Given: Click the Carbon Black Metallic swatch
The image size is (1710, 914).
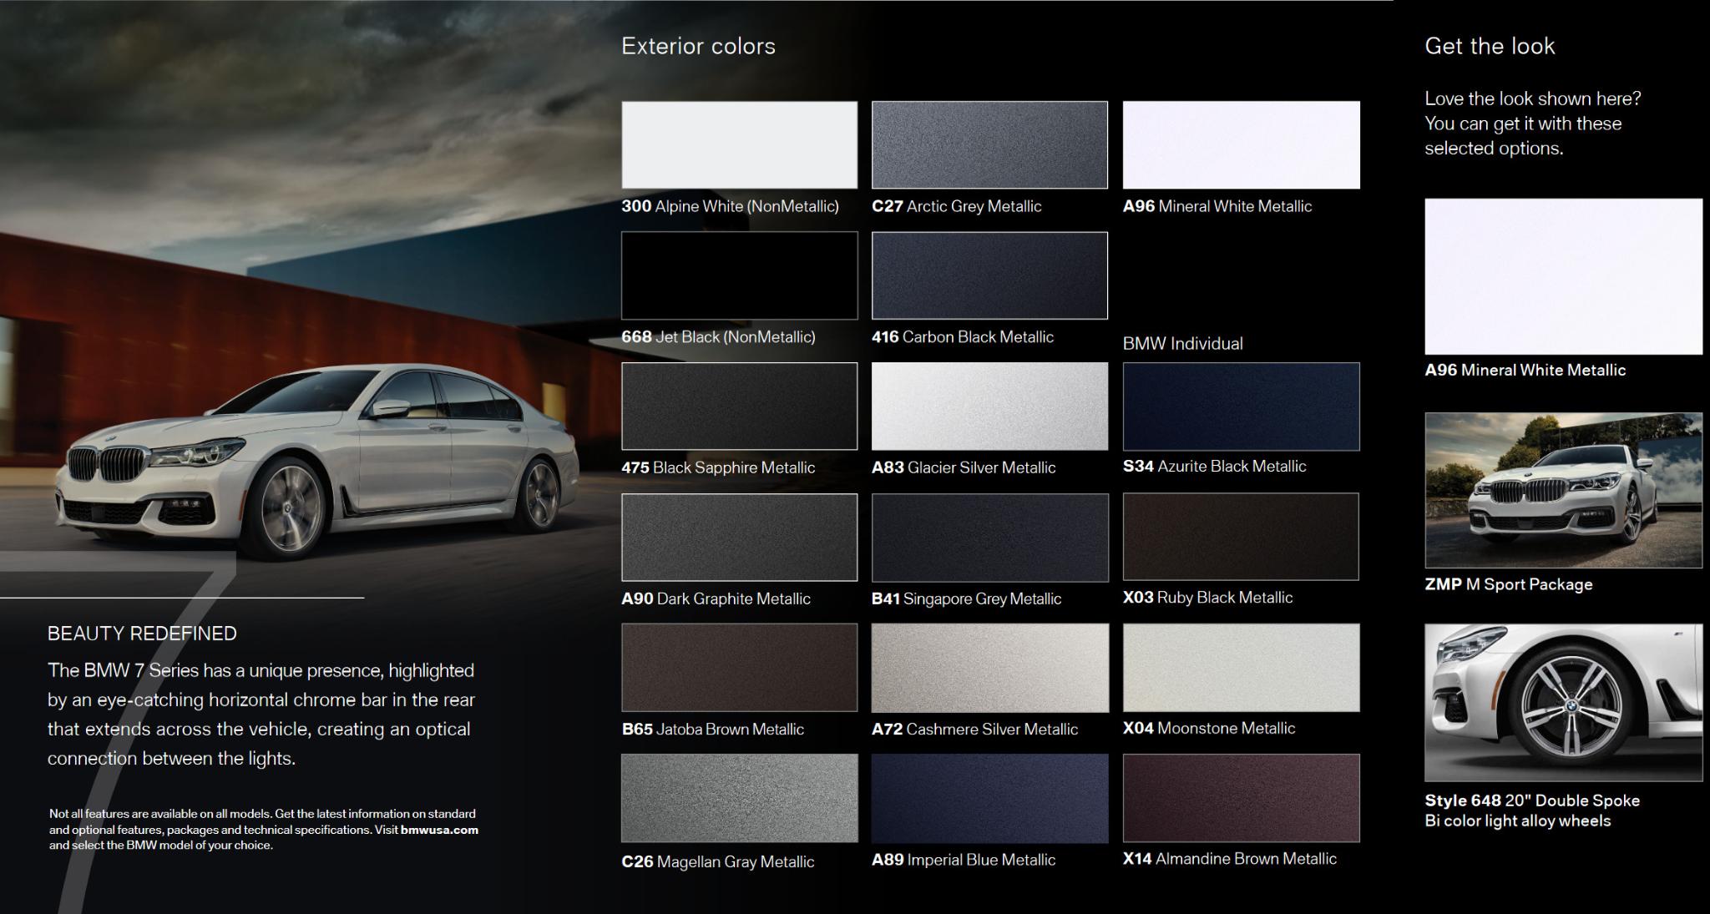Looking at the screenshot, I should (x=989, y=275).
